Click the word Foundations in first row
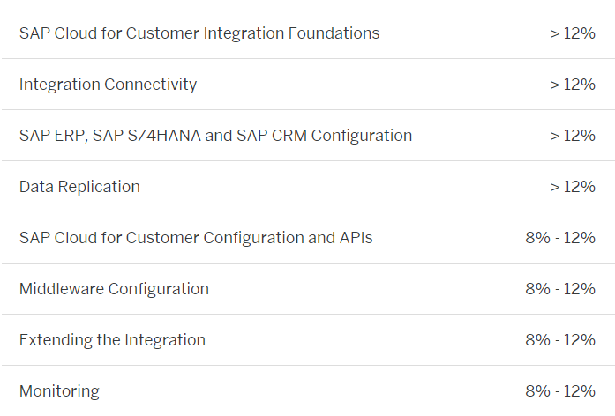Viewport: 615px width, 416px height. (334, 33)
